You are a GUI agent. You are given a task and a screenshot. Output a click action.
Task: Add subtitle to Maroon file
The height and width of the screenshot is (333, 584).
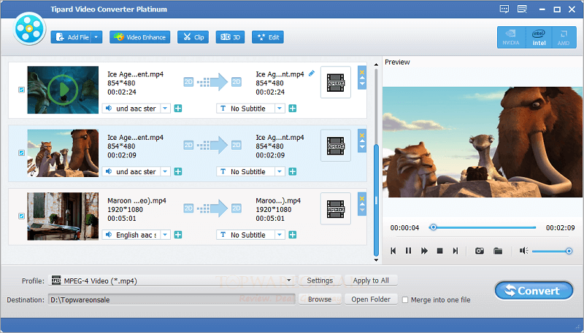(293, 235)
